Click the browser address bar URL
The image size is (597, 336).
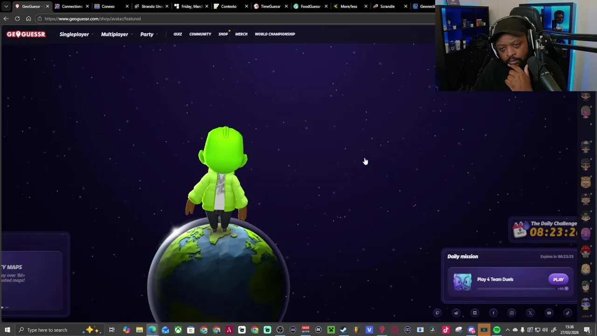pyautogui.click(x=92, y=19)
